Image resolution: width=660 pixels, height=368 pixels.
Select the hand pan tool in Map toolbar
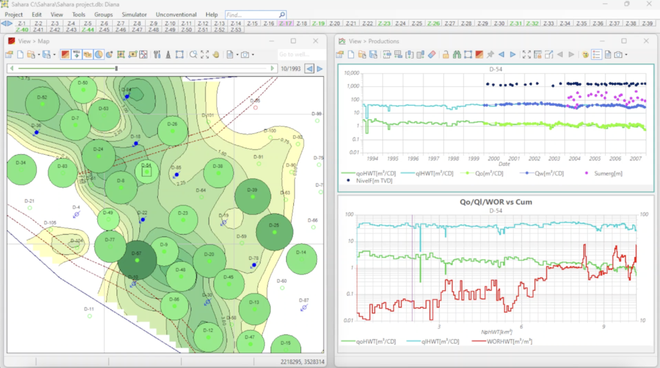pyautogui.click(x=216, y=54)
